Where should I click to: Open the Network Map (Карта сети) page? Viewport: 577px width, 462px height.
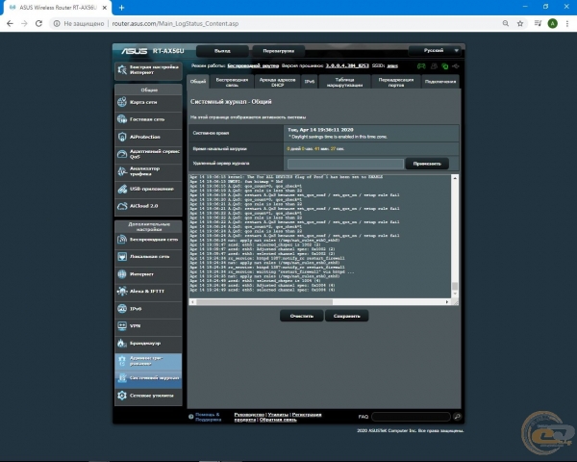(x=148, y=102)
